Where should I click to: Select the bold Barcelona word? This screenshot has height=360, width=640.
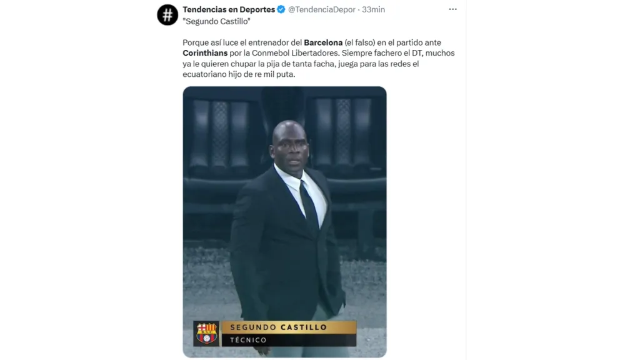click(x=323, y=42)
